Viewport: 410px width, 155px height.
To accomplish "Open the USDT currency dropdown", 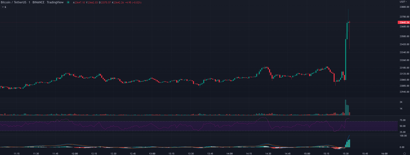I will click(x=403, y=2).
